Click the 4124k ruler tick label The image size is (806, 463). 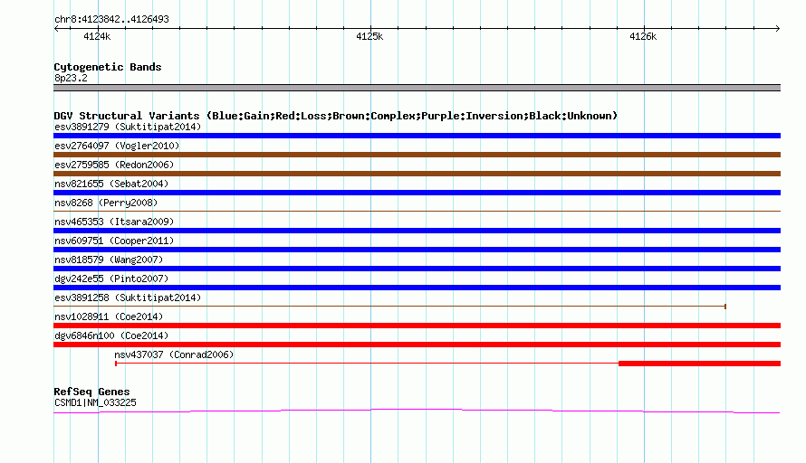pyautogui.click(x=97, y=36)
